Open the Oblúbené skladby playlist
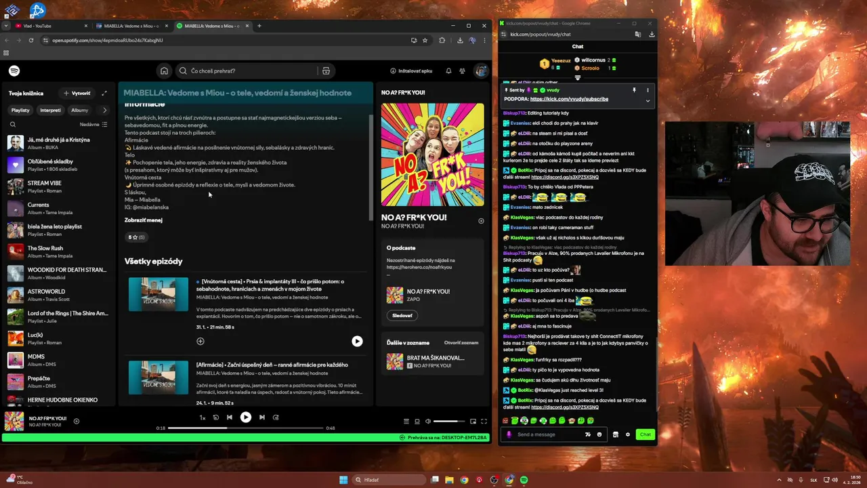867x488 pixels. click(x=58, y=165)
